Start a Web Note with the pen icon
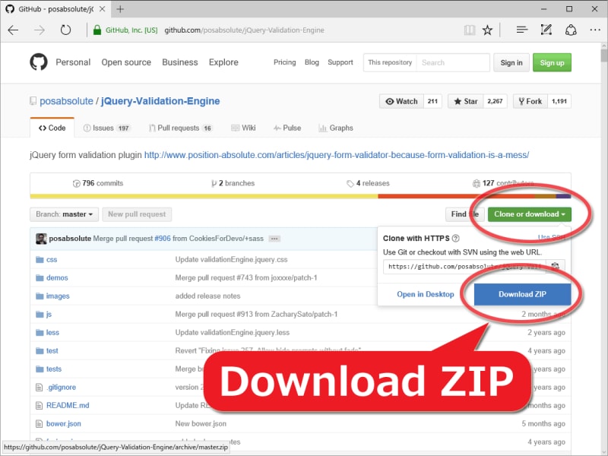The image size is (608, 456). [545, 30]
